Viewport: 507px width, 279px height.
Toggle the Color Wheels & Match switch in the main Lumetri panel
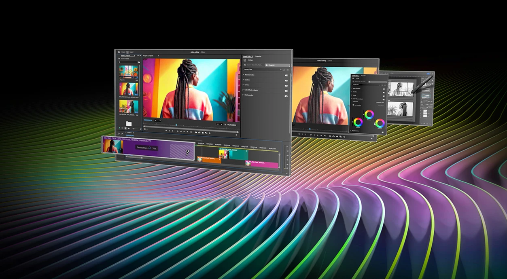point(286,91)
